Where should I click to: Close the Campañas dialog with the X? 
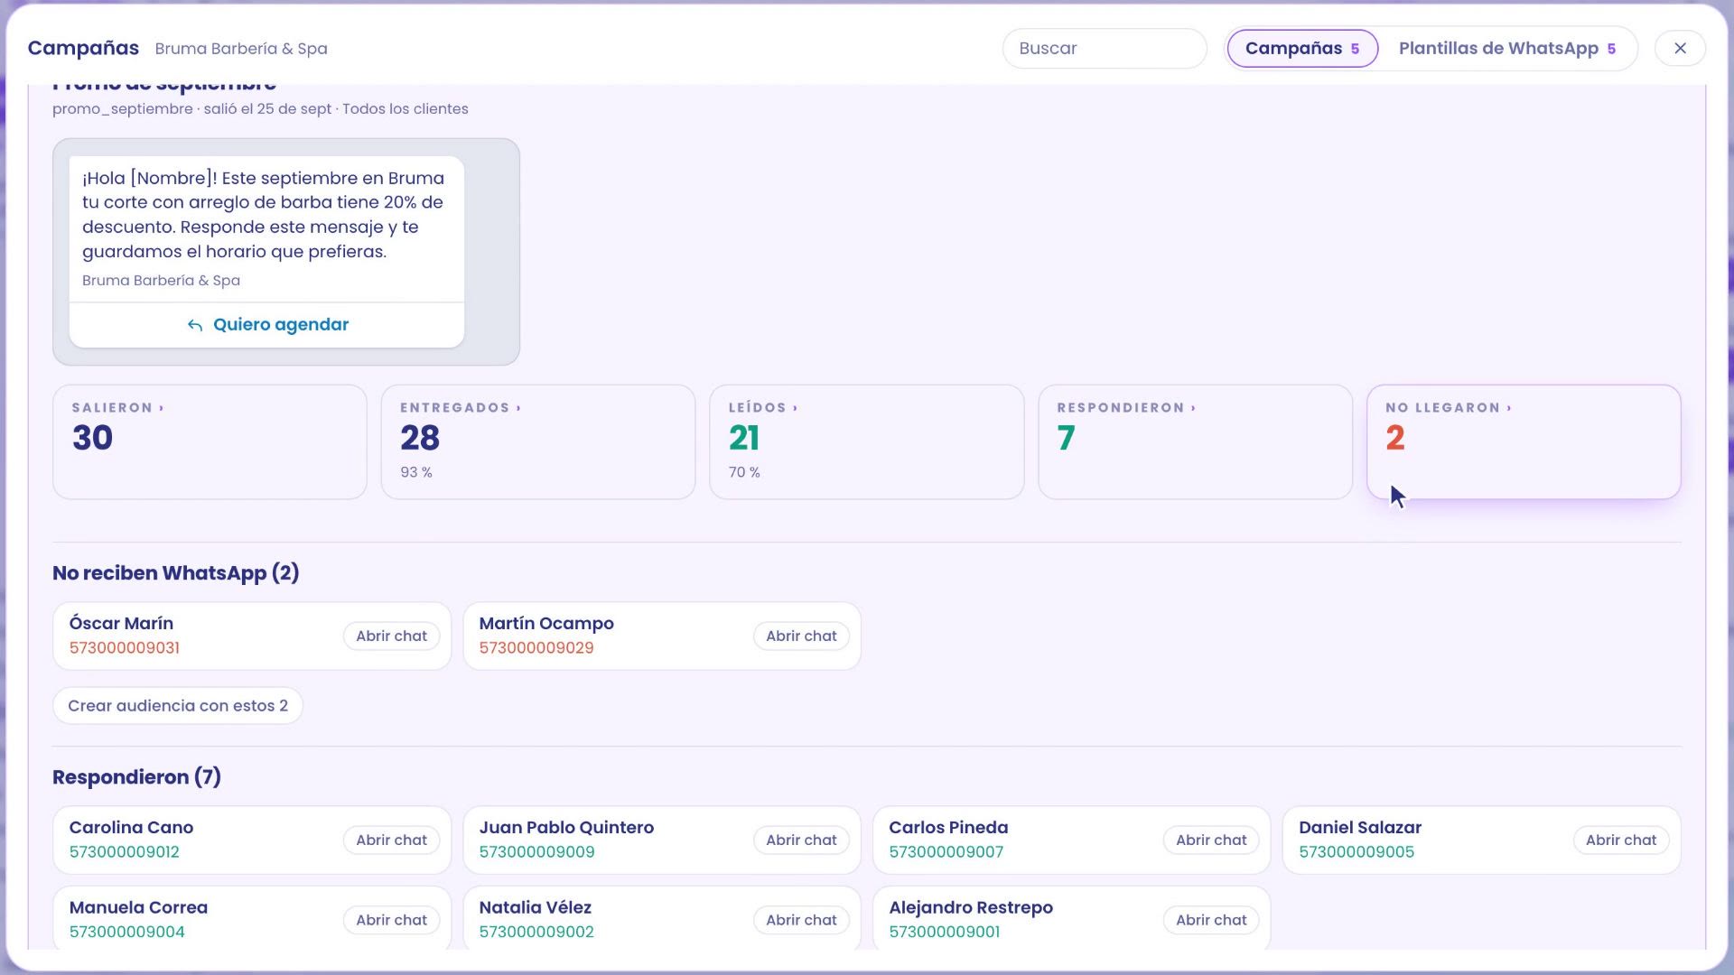click(x=1680, y=48)
